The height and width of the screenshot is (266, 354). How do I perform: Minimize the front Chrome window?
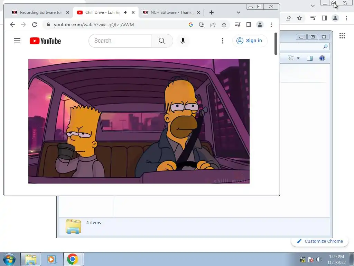(x=251, y=7)
